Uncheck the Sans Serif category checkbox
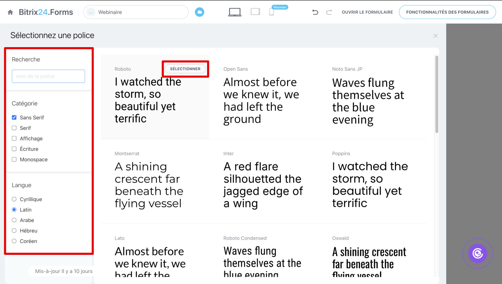 (x=14, y=117)
